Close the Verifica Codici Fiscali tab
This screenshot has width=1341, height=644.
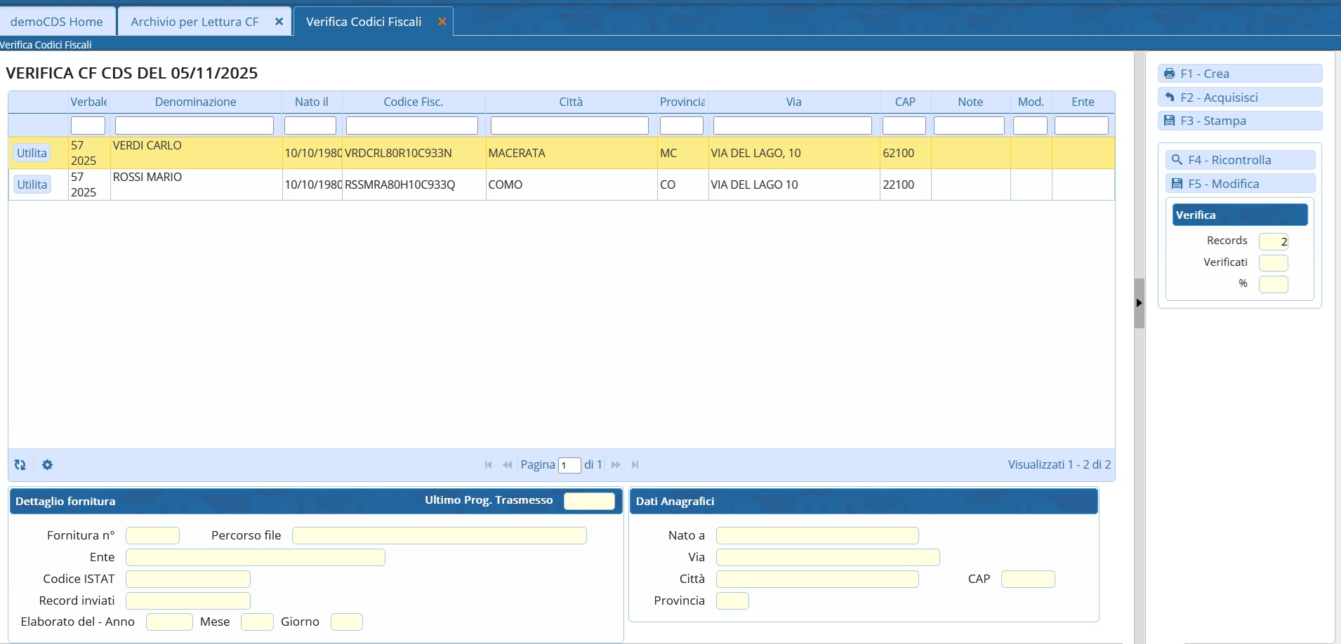(442, 22)
